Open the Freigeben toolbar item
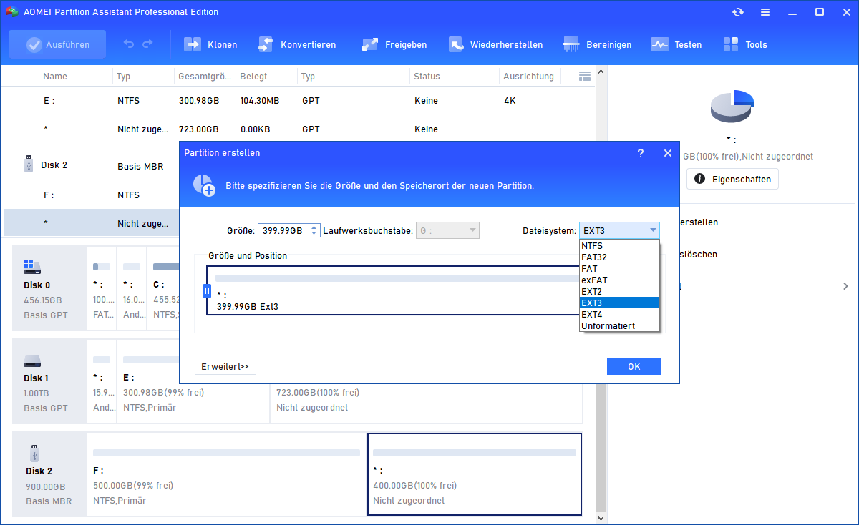 point(394,44)
